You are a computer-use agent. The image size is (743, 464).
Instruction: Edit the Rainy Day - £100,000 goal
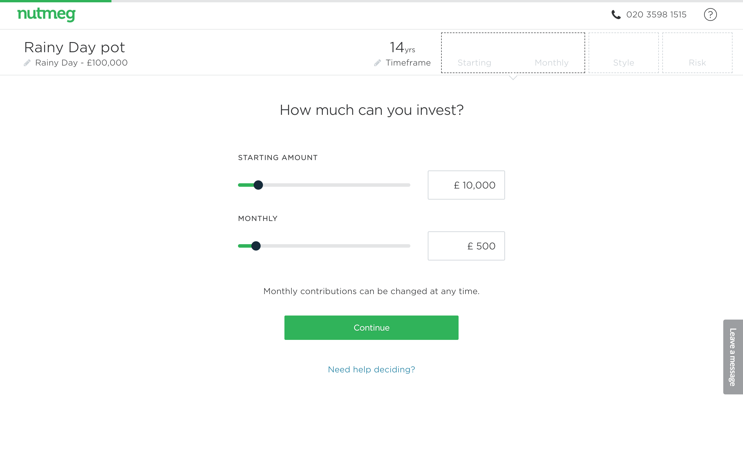point(81,63)
